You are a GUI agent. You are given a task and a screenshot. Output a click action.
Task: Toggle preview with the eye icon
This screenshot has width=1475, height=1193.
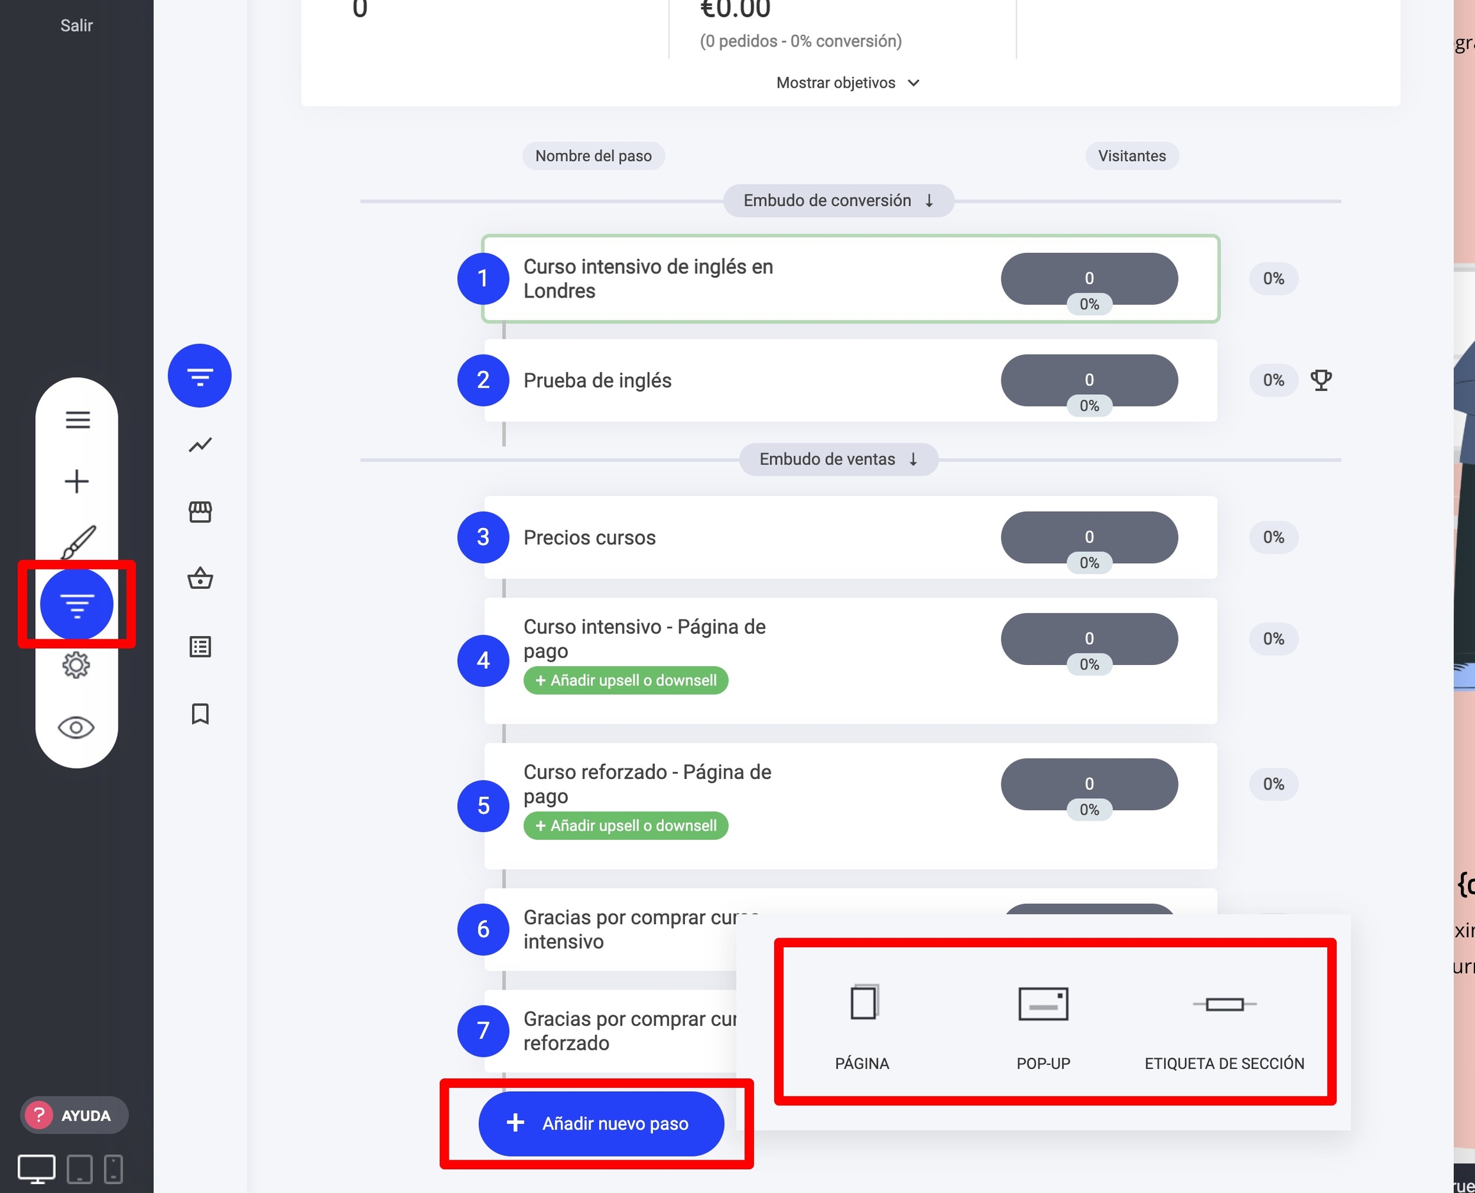[x=76, y=727]
